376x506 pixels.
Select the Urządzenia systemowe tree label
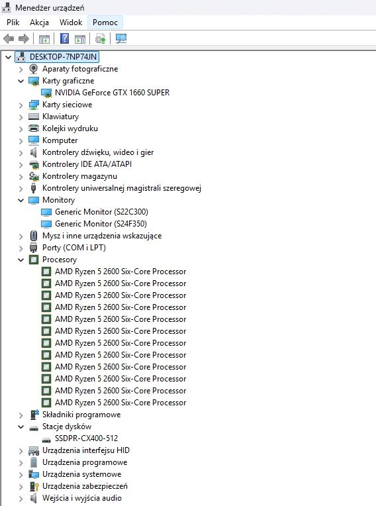[x=81, y=474]
